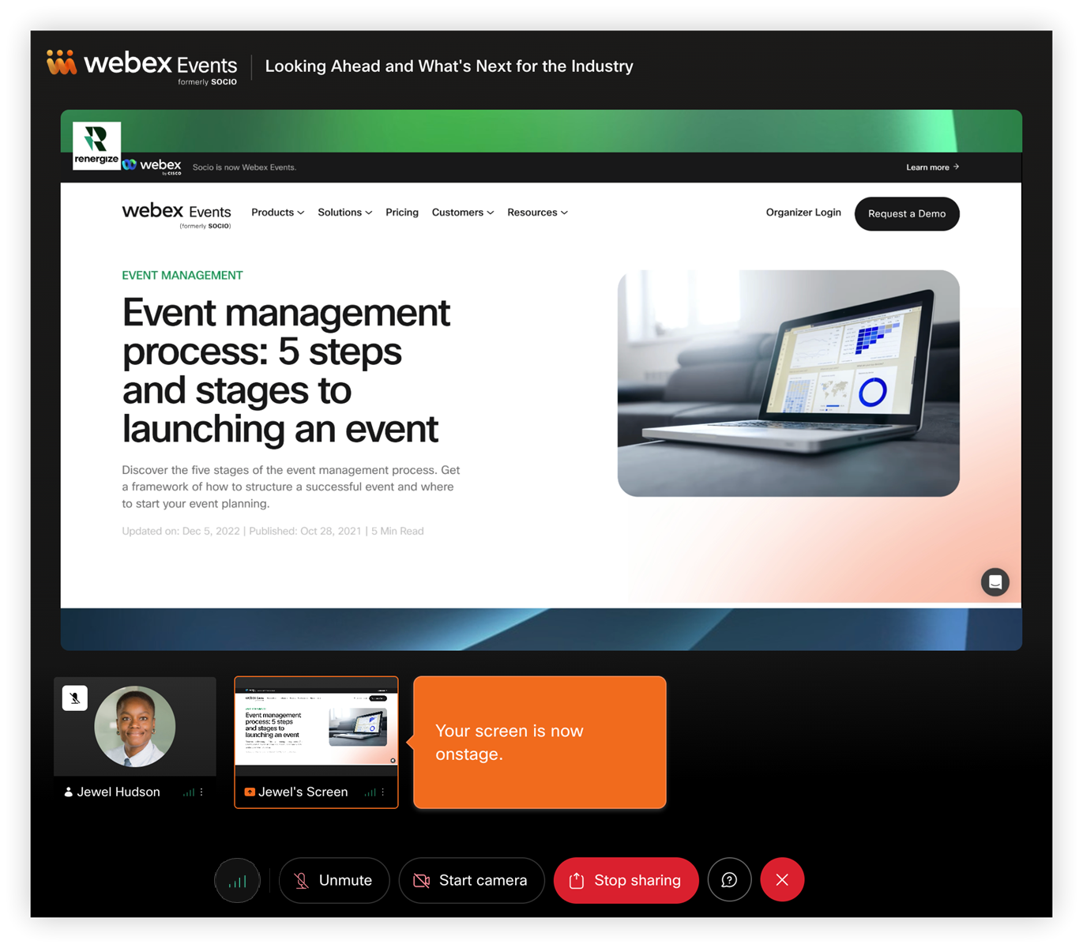Expand the Customers dropdown menu
Image resolution: width=1083 pixels, height=948 pixels.
click(x=463, y=213)
